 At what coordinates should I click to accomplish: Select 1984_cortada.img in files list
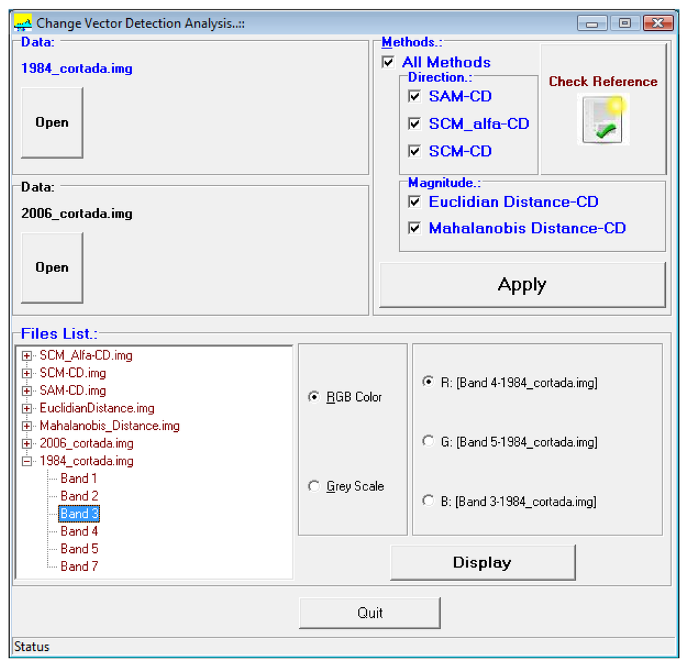[x=87, y=461]
